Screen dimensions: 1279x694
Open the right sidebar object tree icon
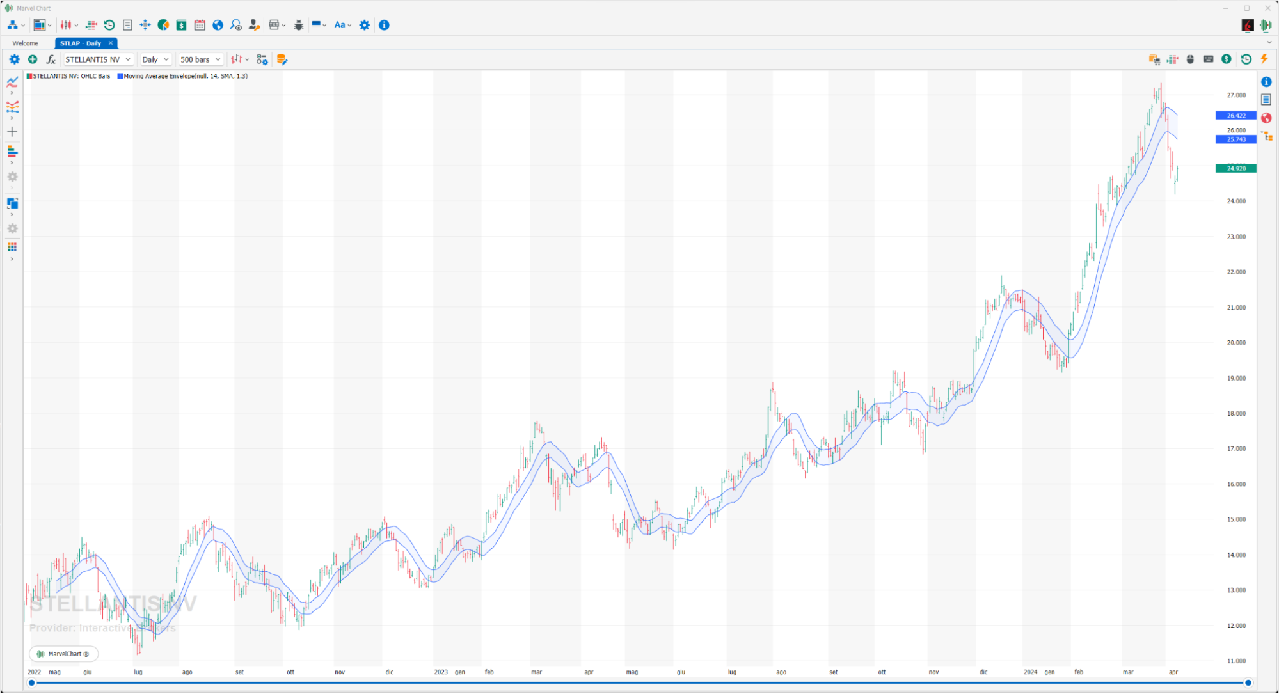1267,136
